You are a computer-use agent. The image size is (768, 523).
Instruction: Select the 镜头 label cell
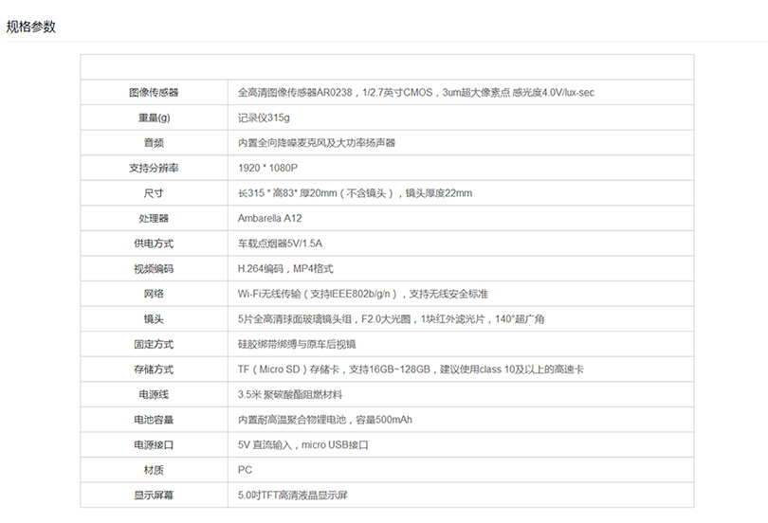coord(154,319)
